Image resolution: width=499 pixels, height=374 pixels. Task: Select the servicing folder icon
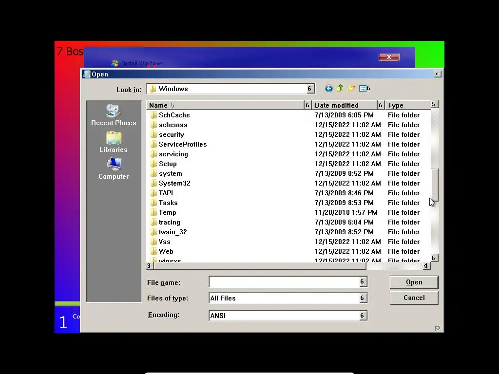tap(154, 154)
